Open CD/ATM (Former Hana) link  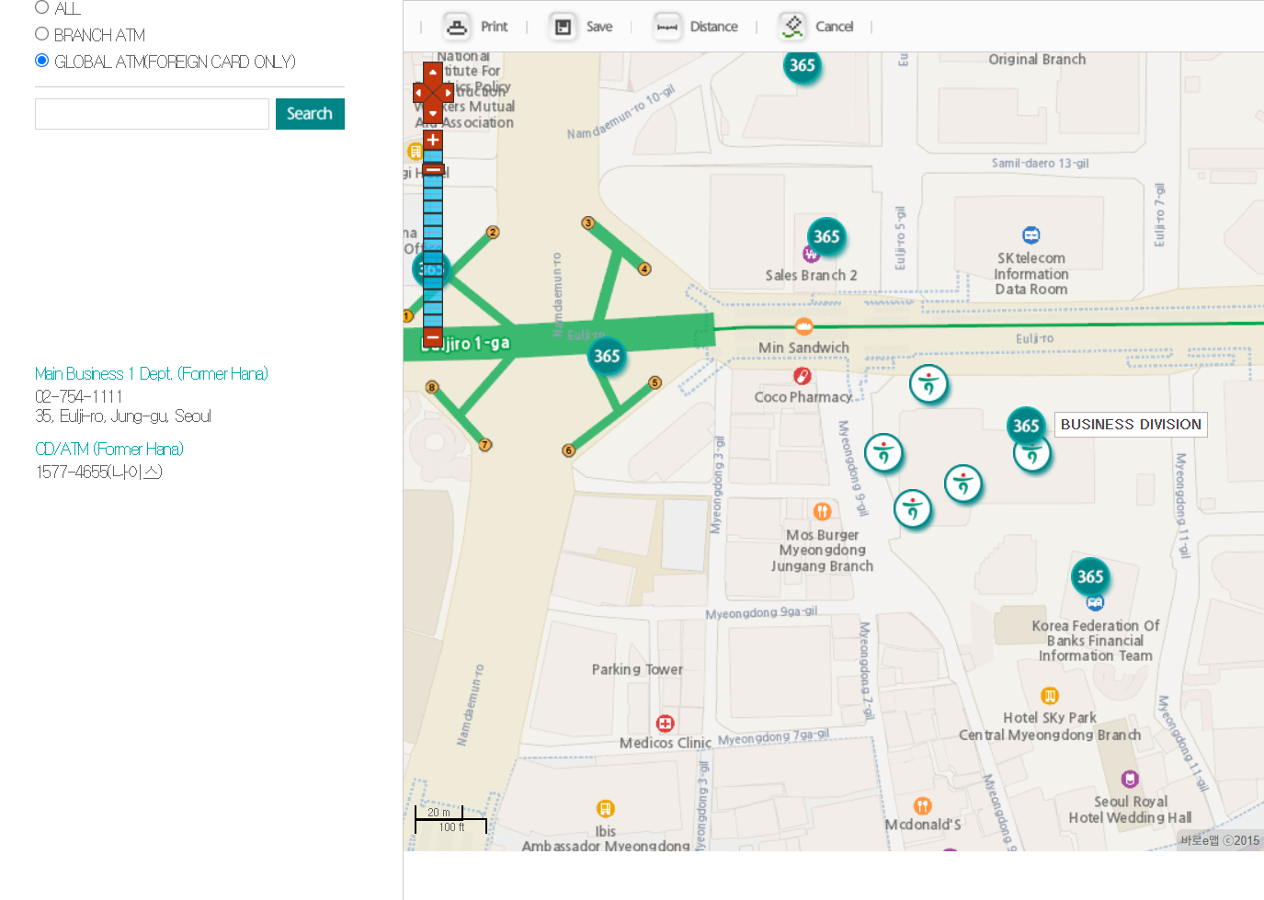[x=109, y=449]
